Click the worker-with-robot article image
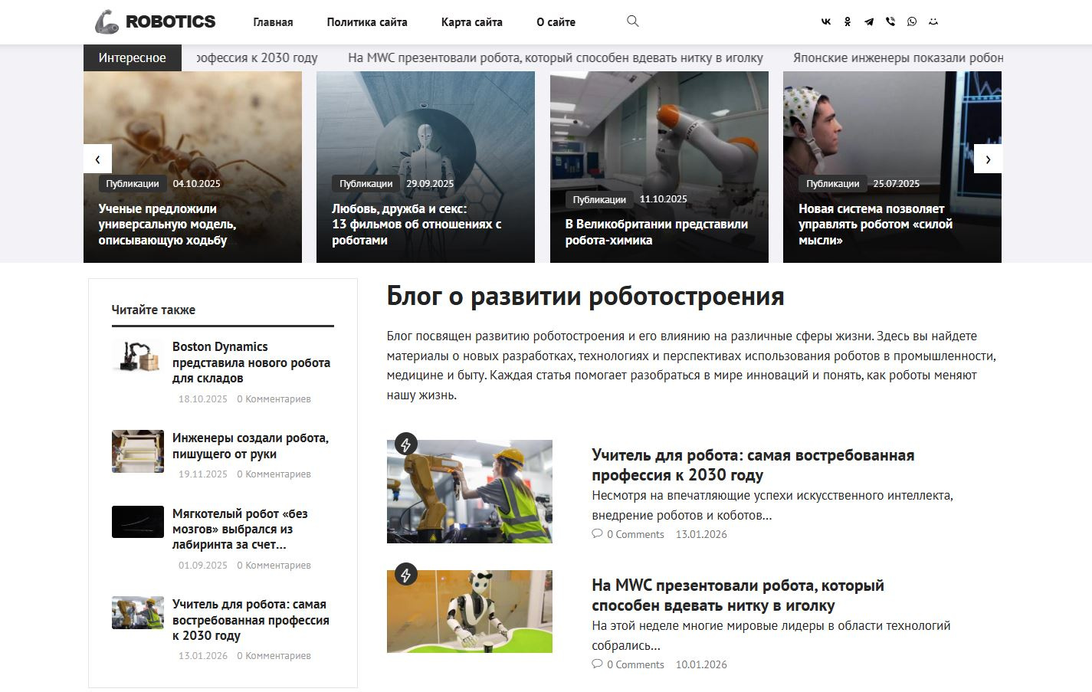Image resolution: width=1092 pixels, height=692 pixels. tap(470, 491)
